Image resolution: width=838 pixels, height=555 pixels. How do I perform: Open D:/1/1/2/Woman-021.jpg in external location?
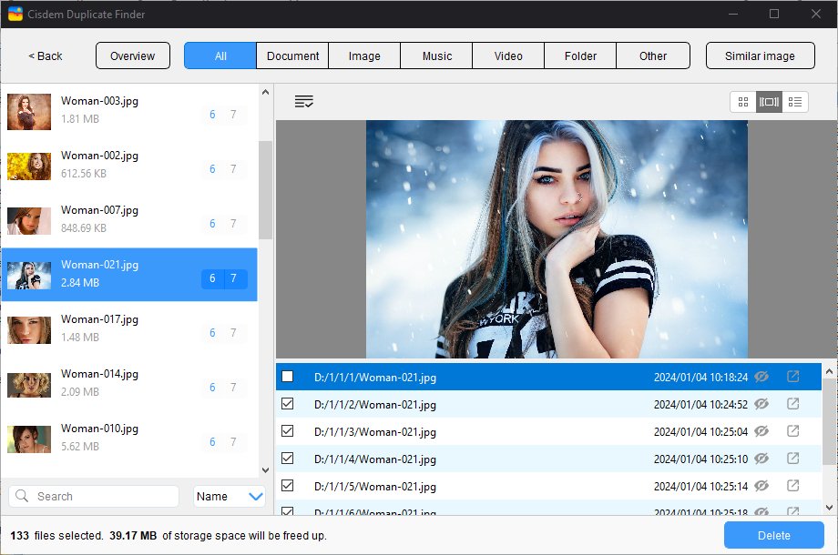tap(792, 404)
